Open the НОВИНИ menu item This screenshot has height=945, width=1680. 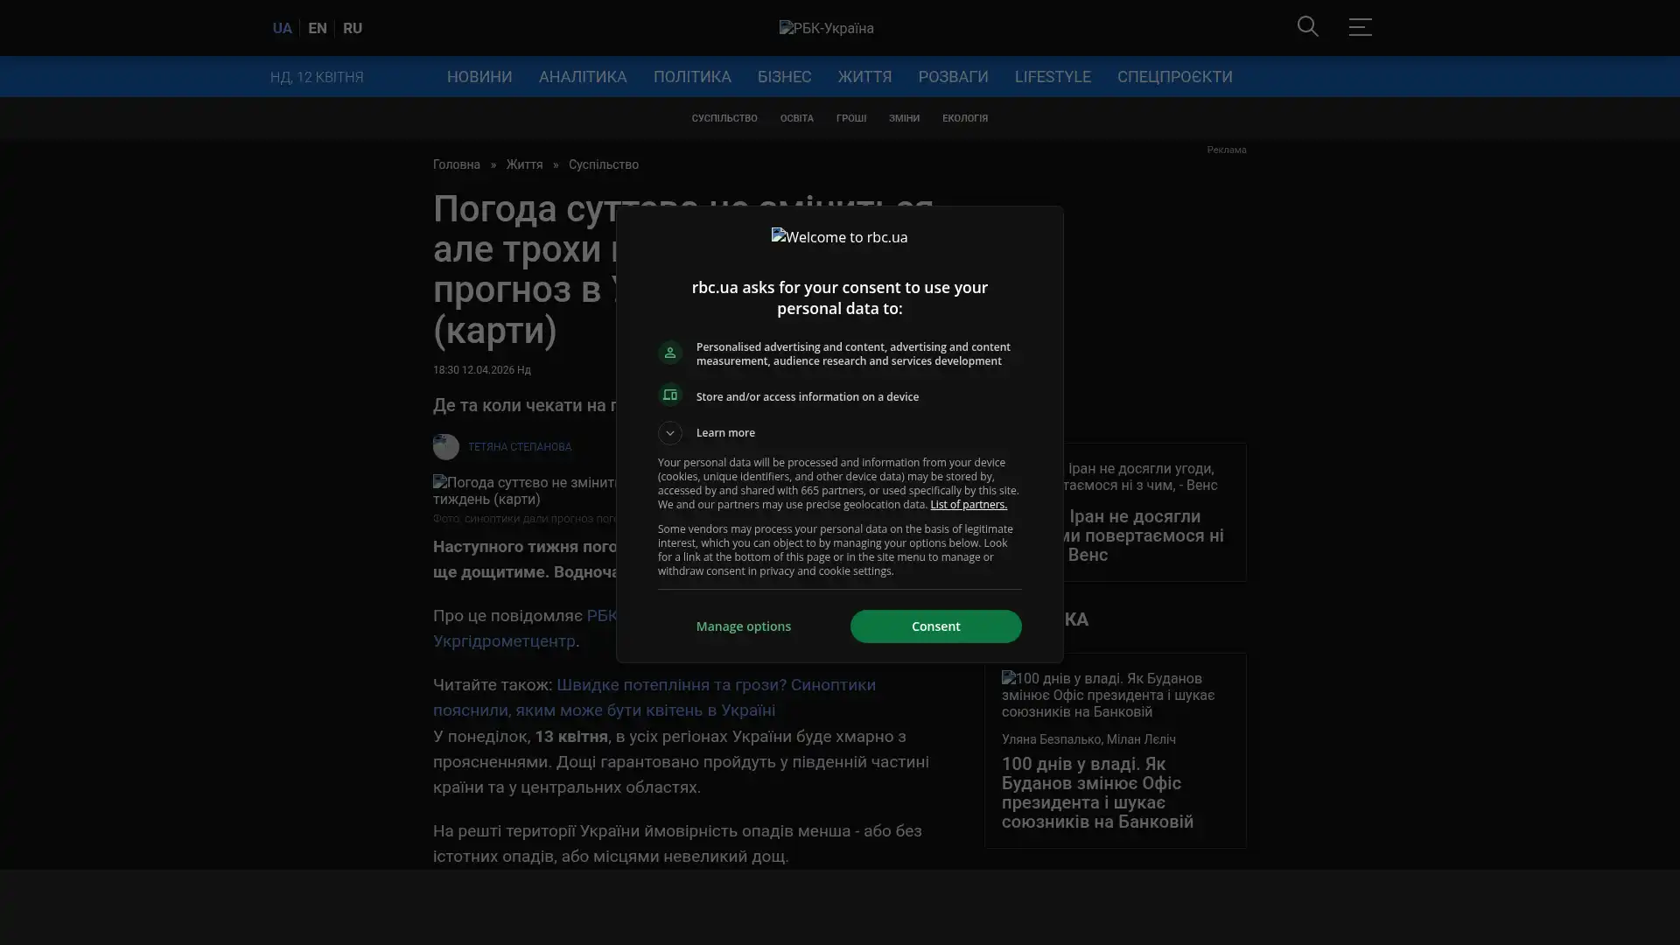click(x=479, y=77)
